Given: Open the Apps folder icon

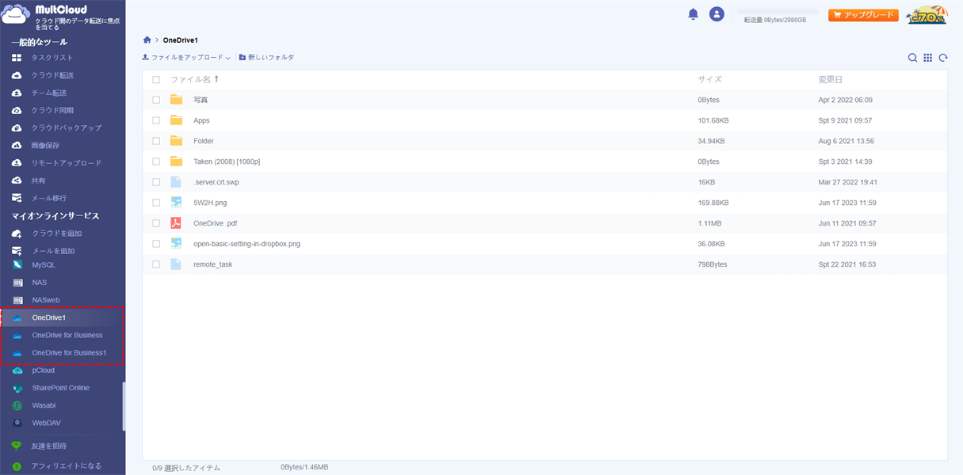Looking at the screenshot, I should tap(176, 120).
